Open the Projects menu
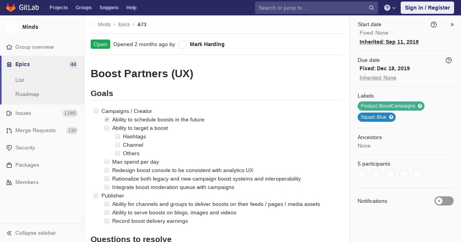461x242 pixels. [x=59, y=8]
